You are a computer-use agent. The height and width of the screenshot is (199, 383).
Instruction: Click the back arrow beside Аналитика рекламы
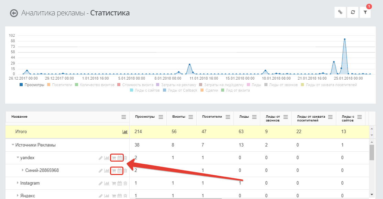click(14, 13)
